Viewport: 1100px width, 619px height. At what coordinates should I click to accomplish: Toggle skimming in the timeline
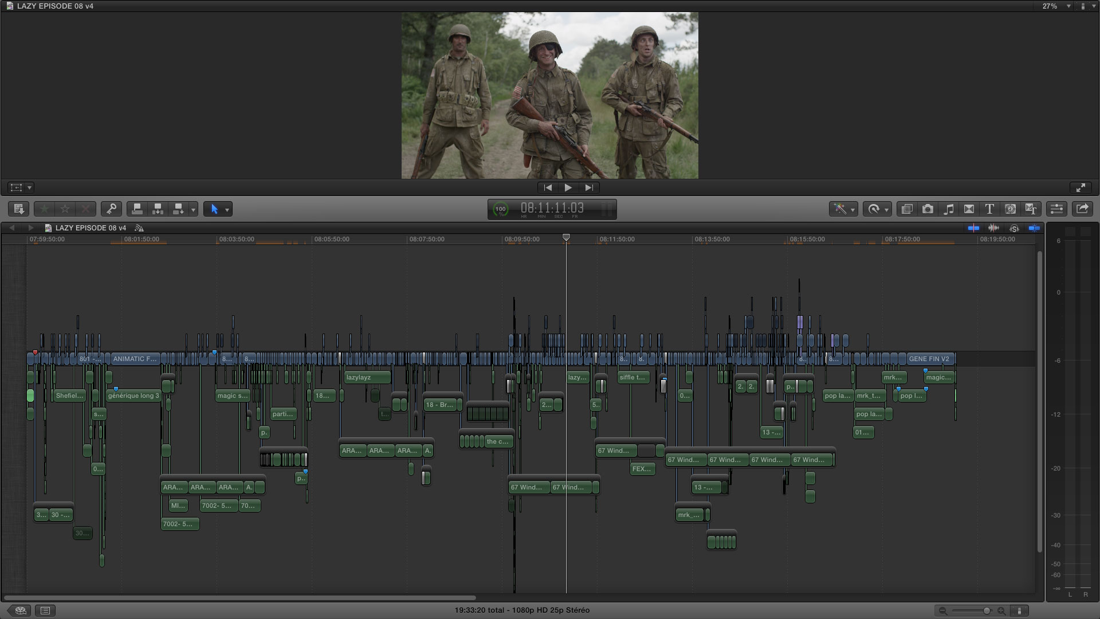pyautogui.click(x=973, y=228)
